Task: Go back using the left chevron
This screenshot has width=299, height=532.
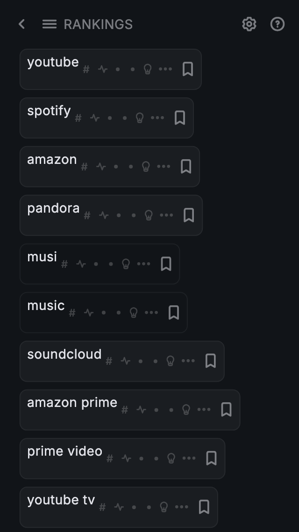Action: (x=21, y=24)
